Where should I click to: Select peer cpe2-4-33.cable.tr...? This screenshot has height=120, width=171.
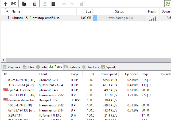pos(22,90)
